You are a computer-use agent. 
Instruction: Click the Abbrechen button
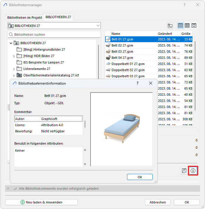157,202
